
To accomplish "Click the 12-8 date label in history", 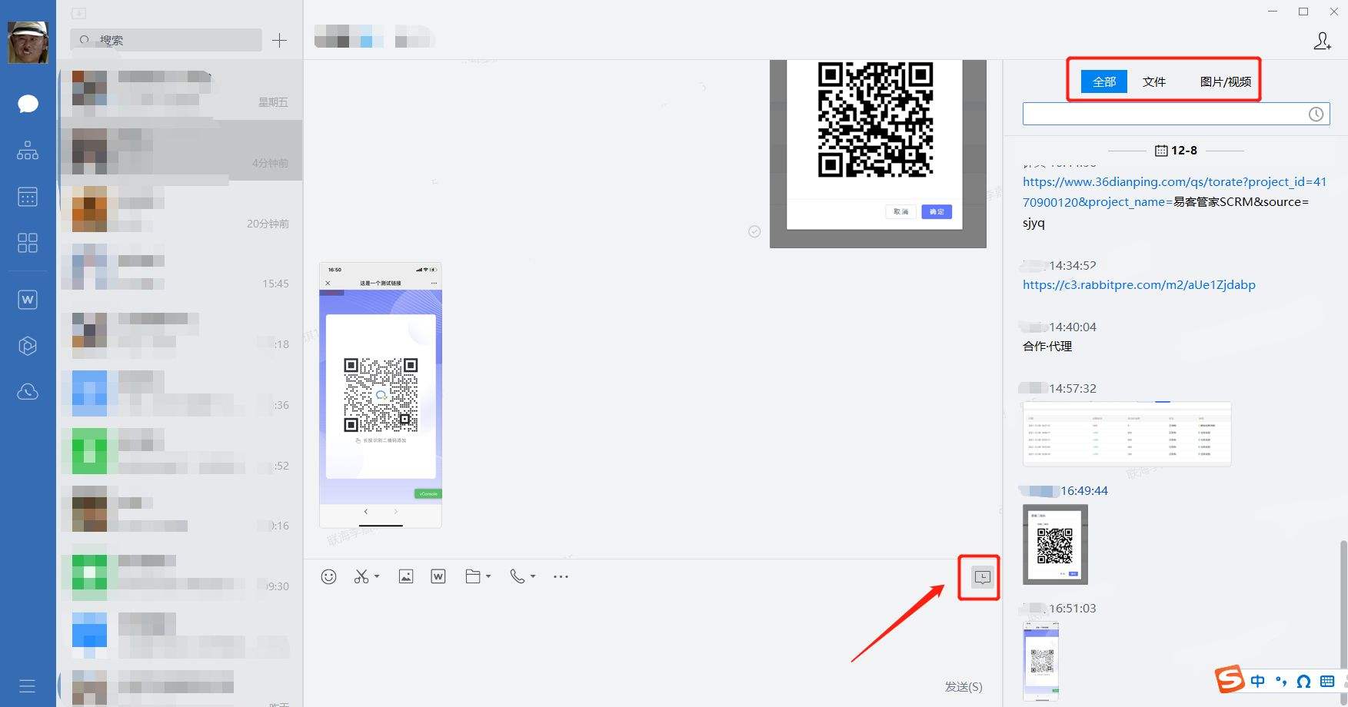I will tap(1184, 151).
